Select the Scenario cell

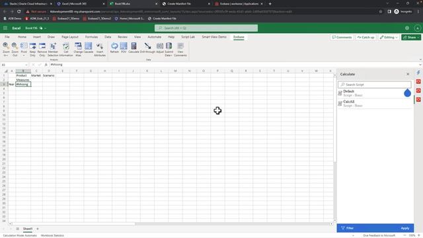[x=48, y=75]
